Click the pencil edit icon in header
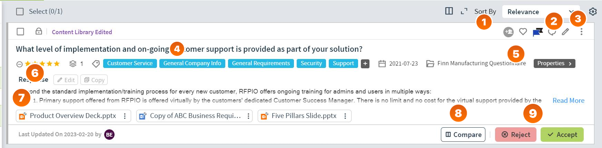 565,32
